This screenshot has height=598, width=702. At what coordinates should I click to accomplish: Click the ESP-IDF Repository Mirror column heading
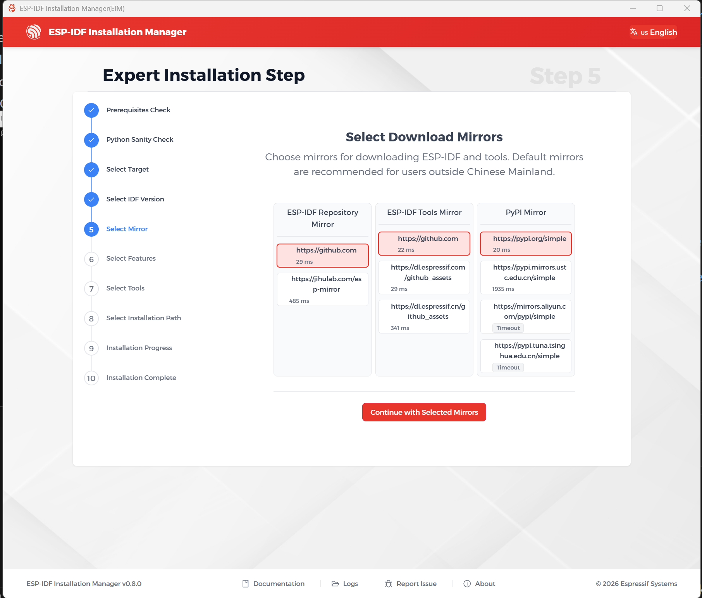tap(323, 218)
